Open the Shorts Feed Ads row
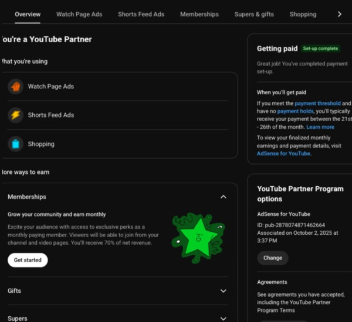Screen dimensions: 352x322 (x=118, y=115)
